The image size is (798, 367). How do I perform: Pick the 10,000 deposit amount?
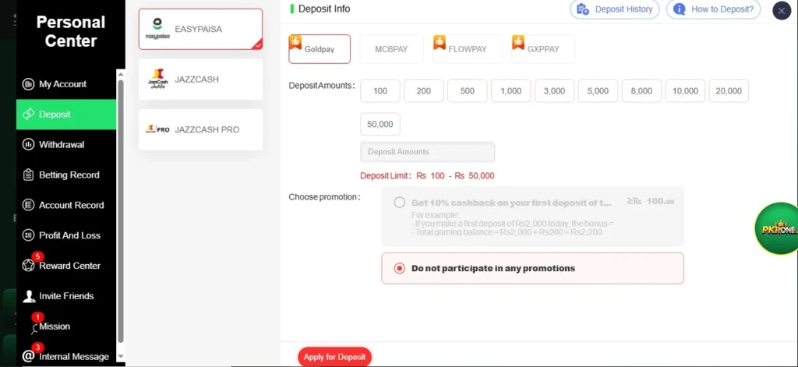(685, 91)
